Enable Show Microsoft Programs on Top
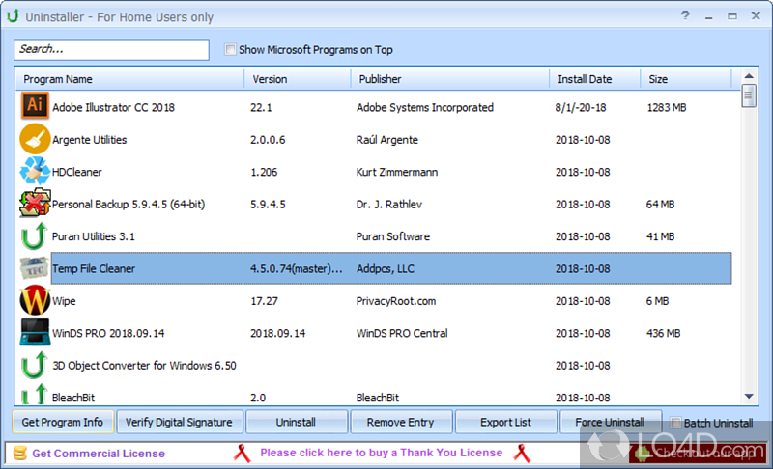773x469 pixels. coord(230,49)
